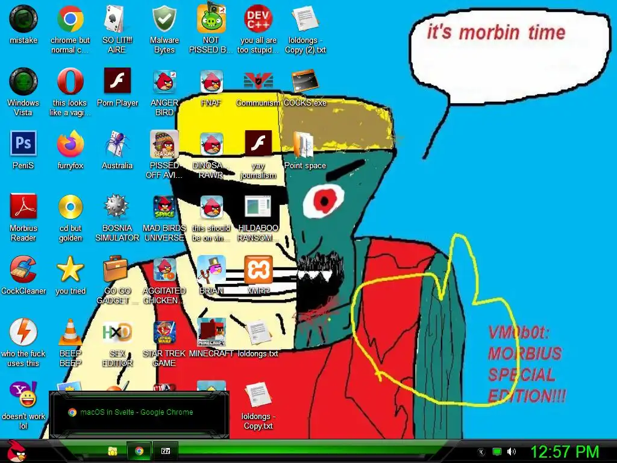Open Flash icon labeled 'yay journalism'
Viewport: 617px width, 463px height.
[258, 145]
